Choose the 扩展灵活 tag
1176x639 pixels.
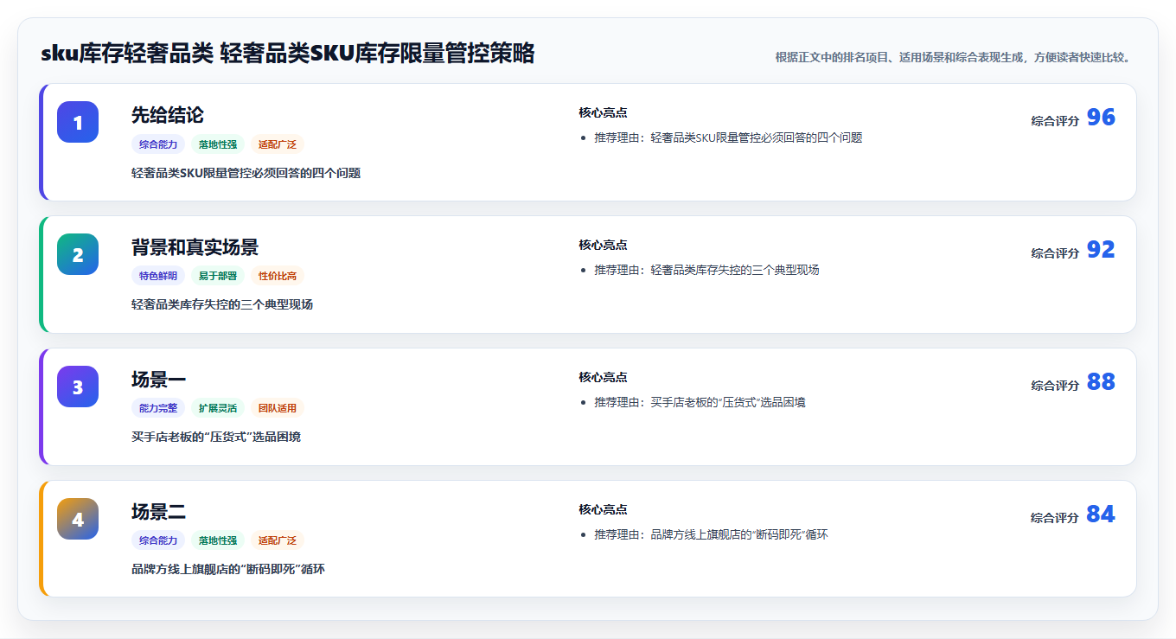pyautogui.click(x=218, y=408)
